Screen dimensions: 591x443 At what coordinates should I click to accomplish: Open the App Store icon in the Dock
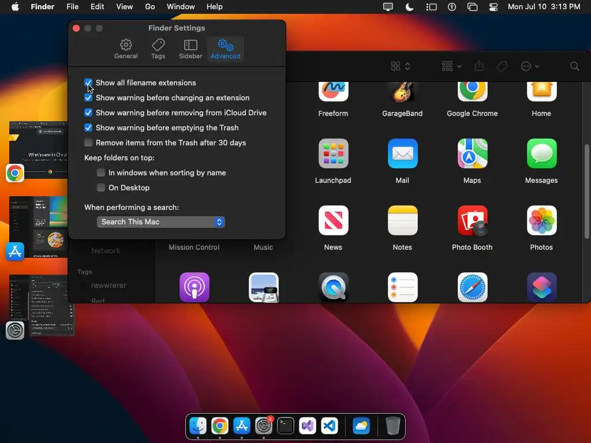click(242, 426)
